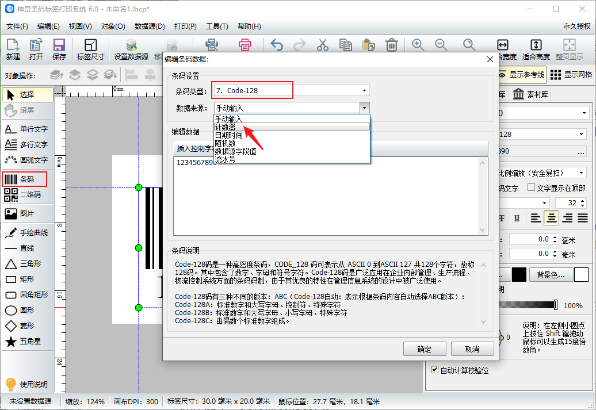Open the 数据源(D) menu
Screen dimensions: 596x410
click(150, 26)
